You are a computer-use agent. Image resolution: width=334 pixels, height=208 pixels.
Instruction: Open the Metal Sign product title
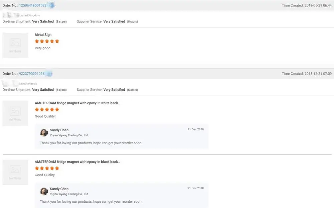tap(43, 35)
